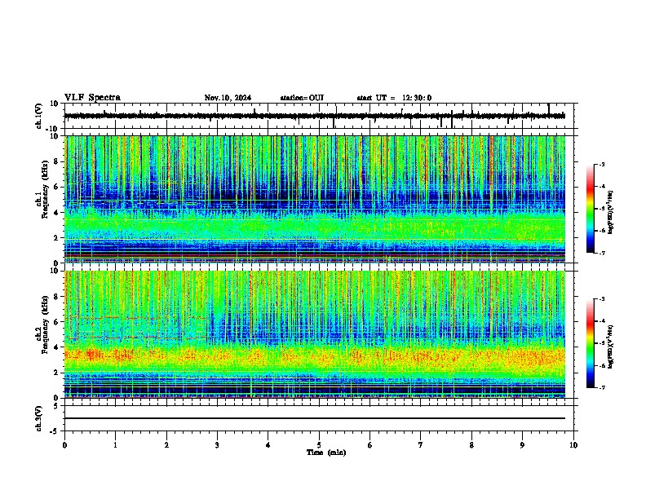Click the 'start UT = 12:30:0' label
This screenshot has width=646, height=499.
(x=394, y=98)
